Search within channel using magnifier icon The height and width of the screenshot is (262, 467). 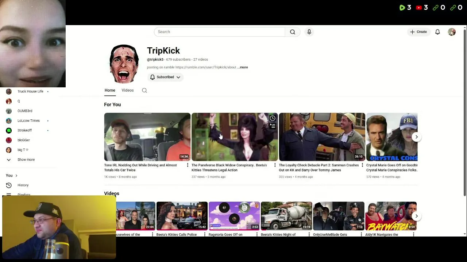[x=144, y=90]
